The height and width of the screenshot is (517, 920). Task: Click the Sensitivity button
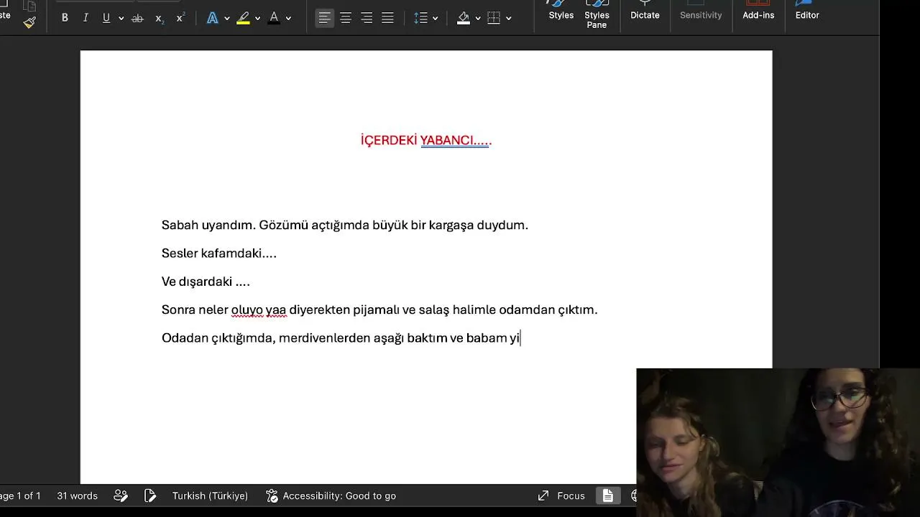(701, 12)
